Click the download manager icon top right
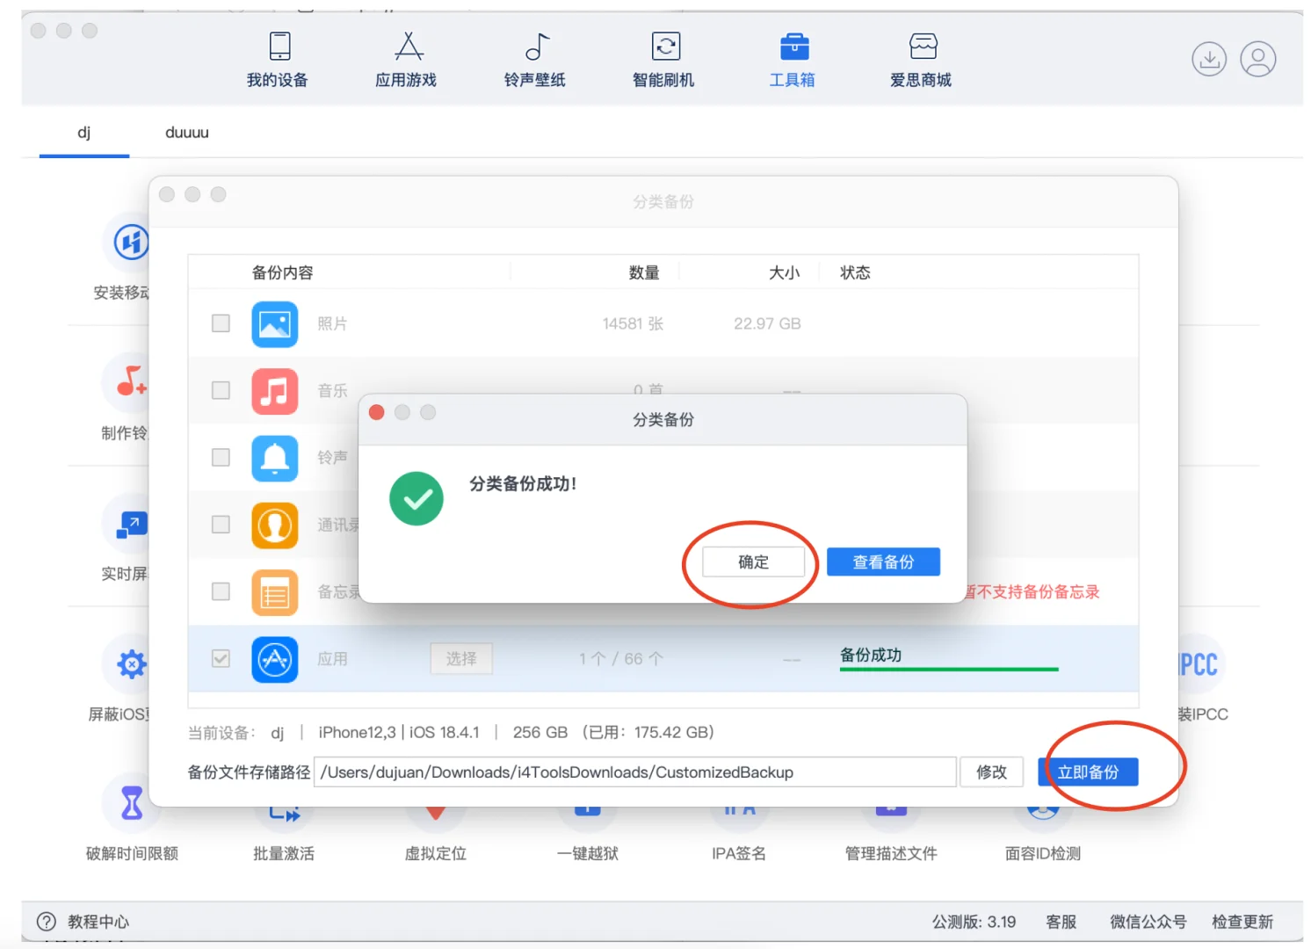 [1209, 58]
